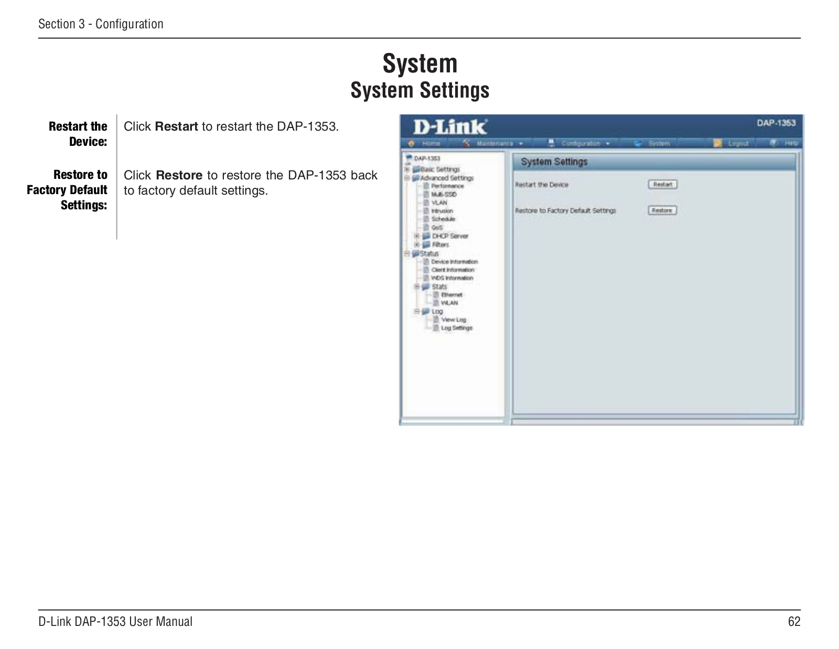The width and height of the screenshot is (839, 649).
Task: Open Performance in the tree
Action: click(447, 186)
